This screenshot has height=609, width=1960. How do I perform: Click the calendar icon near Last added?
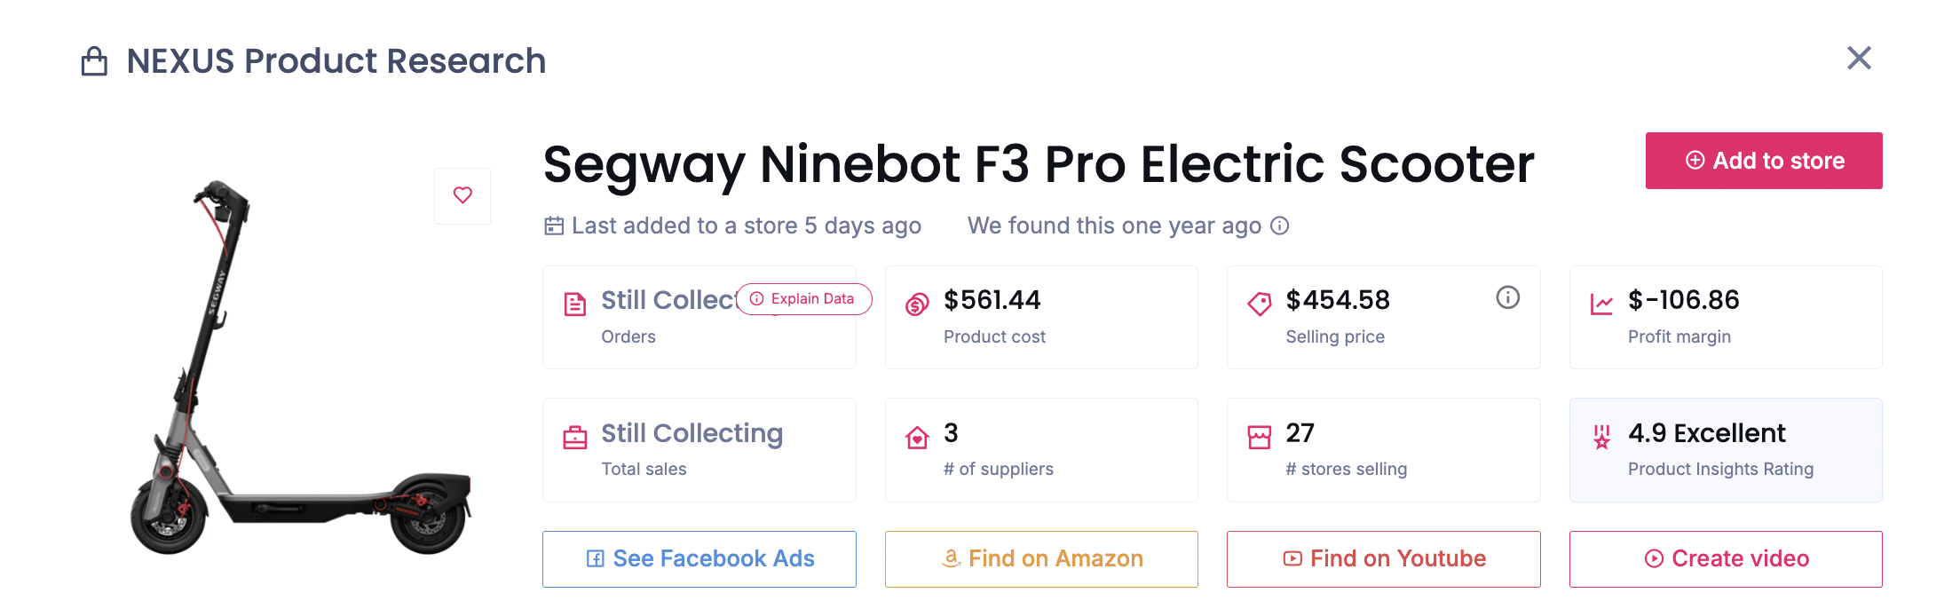pos(554,226)
